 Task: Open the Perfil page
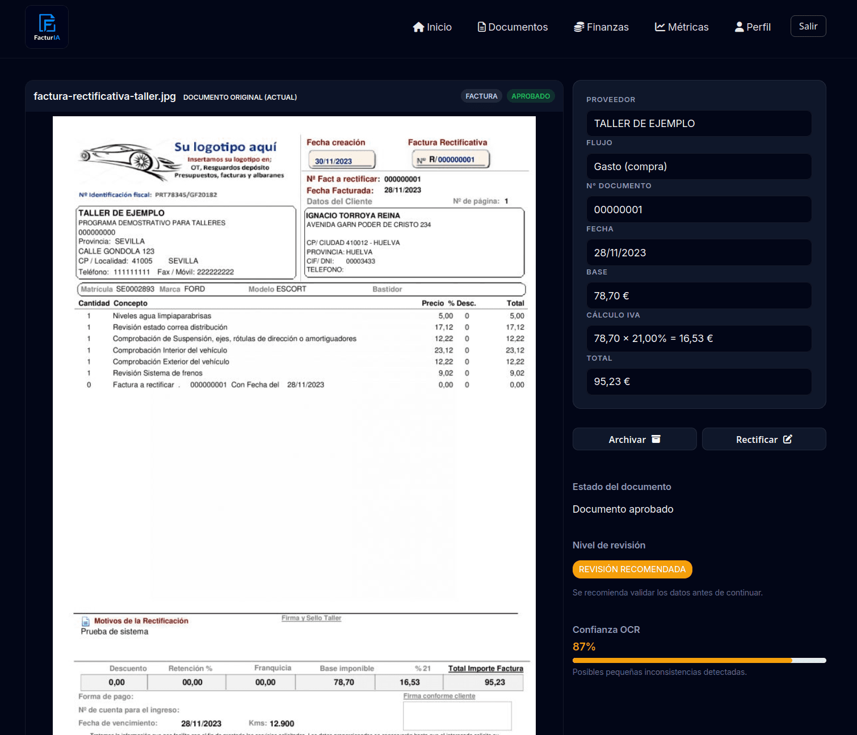[x=753, y=27]
